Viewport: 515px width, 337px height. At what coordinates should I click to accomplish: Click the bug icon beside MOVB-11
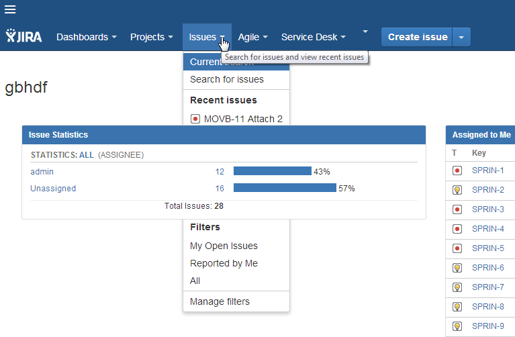click(195, 119)
